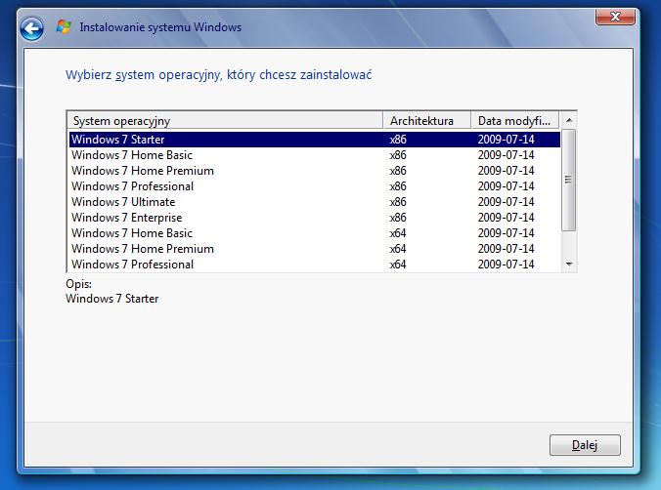Click the x86 cell of Windows 7 Professional
Image resolution: width=661 pixels, height=490 pixels.
pos(398,186)
